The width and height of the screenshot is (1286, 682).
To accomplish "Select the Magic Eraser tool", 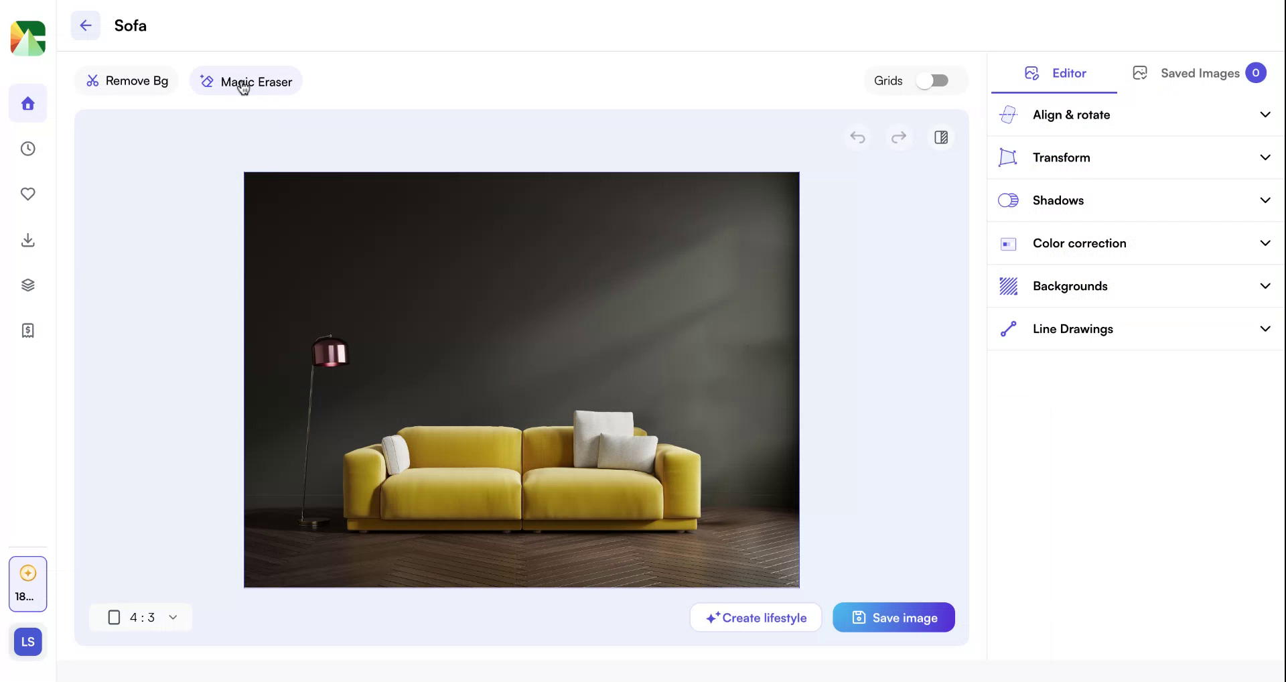I will [246, 81].
